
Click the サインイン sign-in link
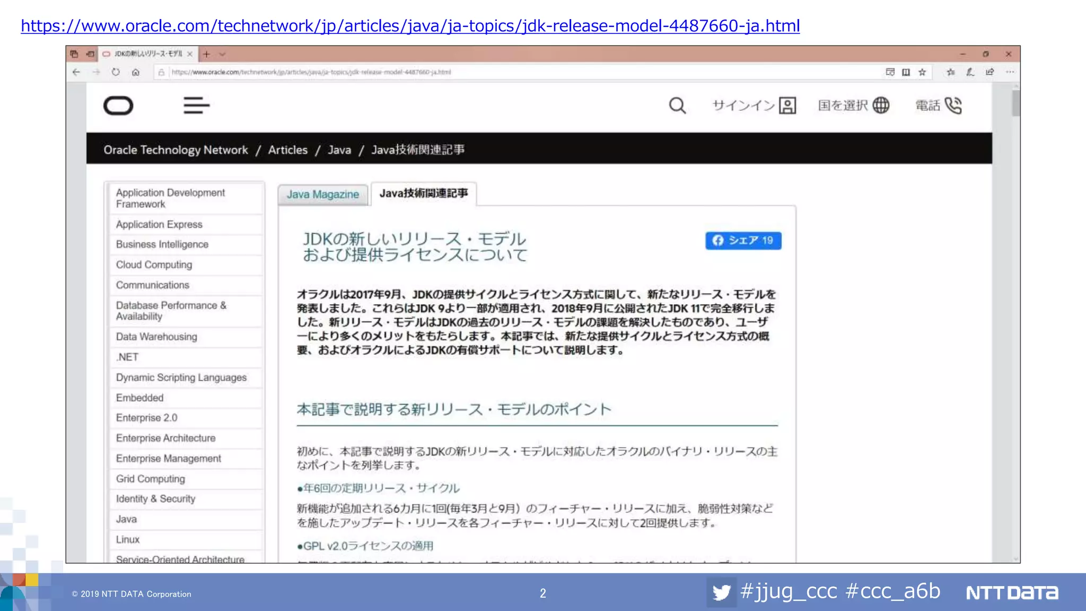754,106
